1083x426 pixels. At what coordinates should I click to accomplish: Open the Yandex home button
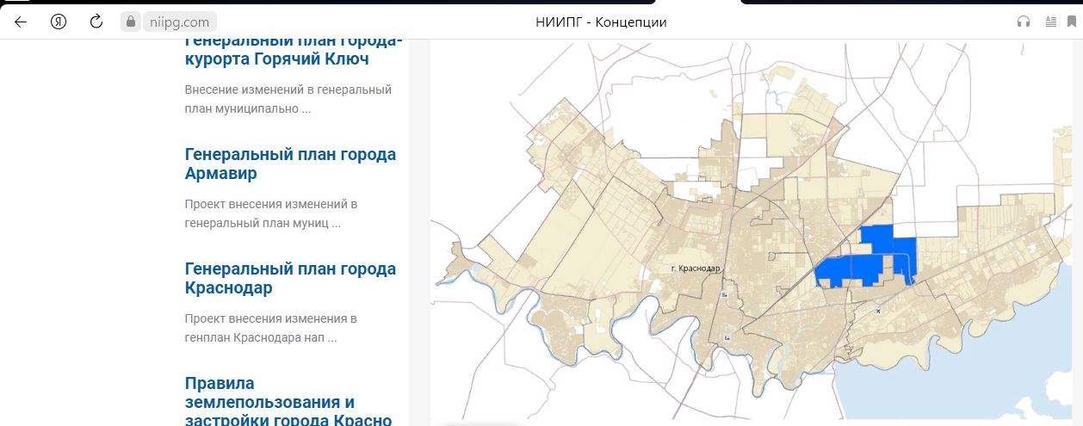59,22
